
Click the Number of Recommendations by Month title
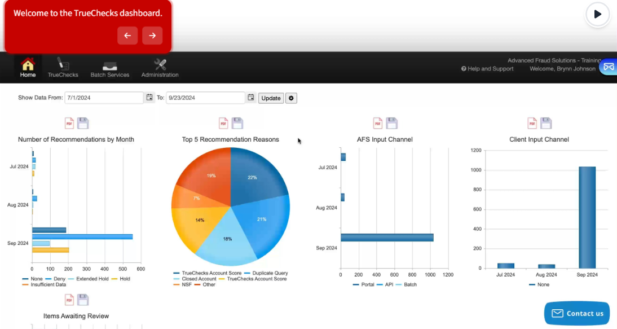click(76, 139)
